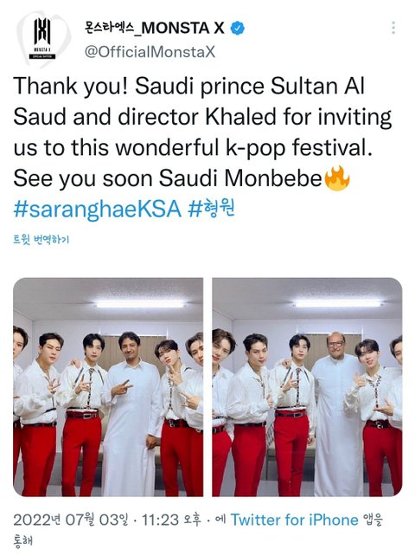Open the three-dot more options menu
415x556 pixels.
pos(393,28)
